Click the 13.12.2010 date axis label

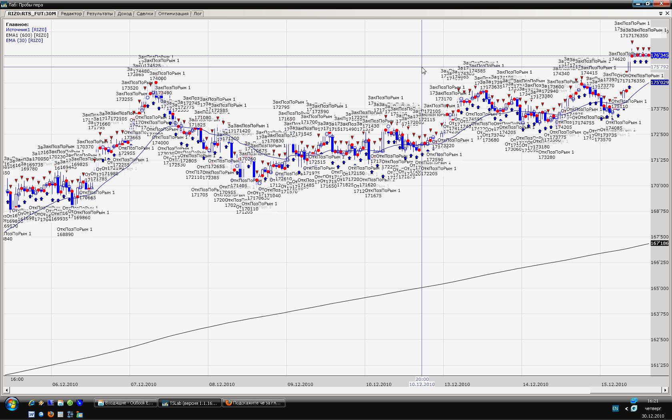point(457,384)
